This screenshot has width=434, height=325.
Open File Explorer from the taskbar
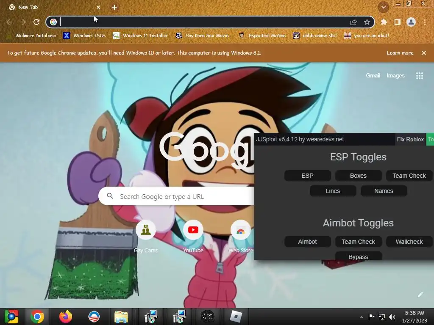click(x=121, y=317)
